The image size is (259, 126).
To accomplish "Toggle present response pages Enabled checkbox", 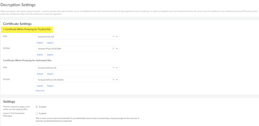I will pos(37,107).
